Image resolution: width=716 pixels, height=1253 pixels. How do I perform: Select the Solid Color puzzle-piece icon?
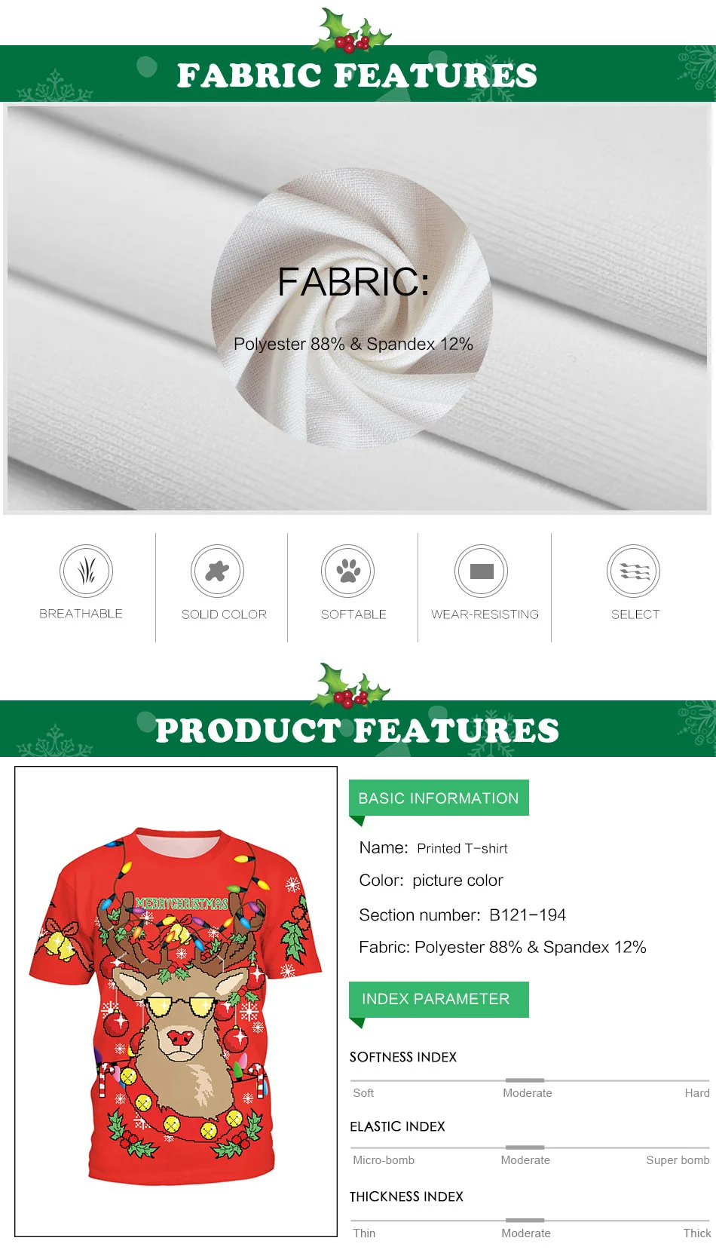[217, 571]
